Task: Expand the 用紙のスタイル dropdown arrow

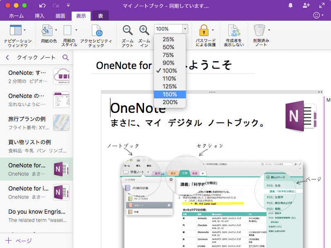Action: click(76, 30)
